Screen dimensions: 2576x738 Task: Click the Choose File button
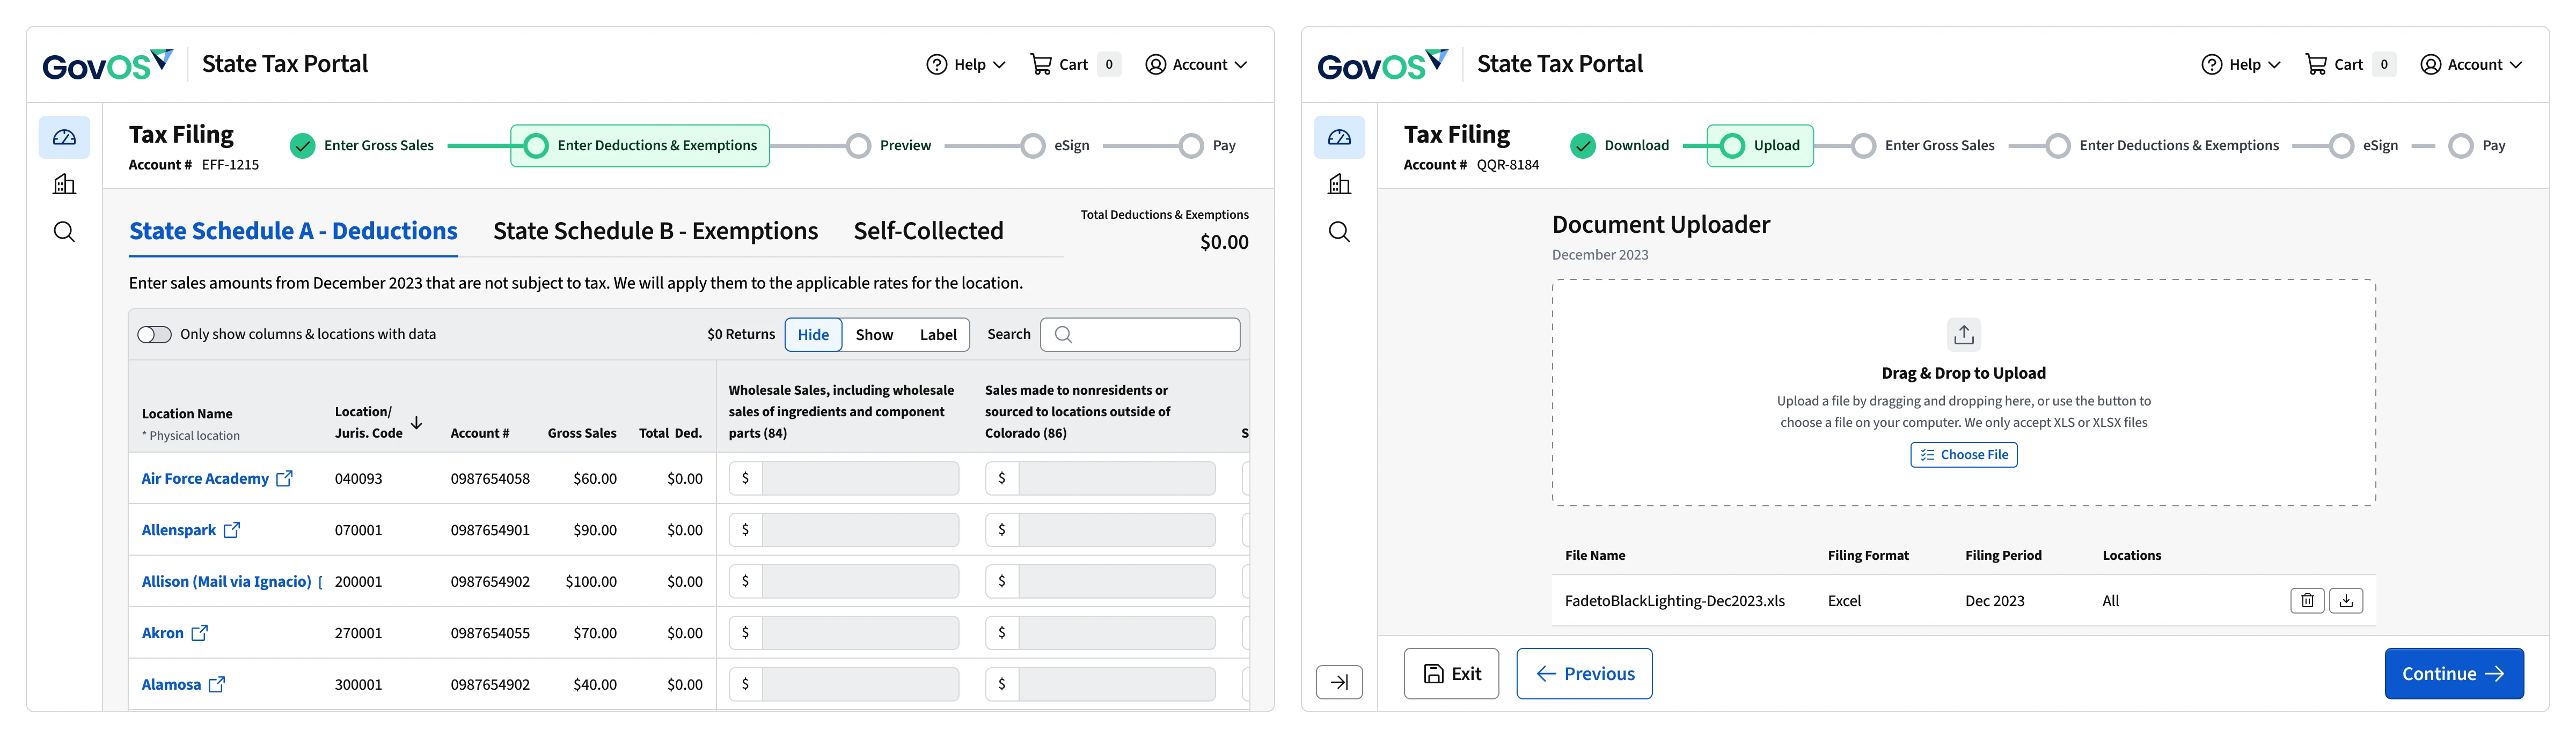(x=1963, y=454)
